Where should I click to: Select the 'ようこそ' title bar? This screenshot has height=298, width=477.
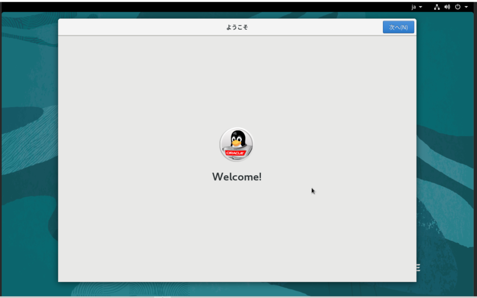pyautogui.click(x=237, y=27)
